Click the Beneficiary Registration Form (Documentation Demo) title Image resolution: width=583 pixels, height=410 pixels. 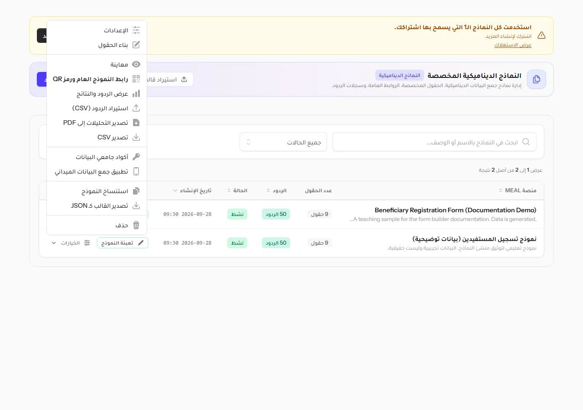click(455, 210)
